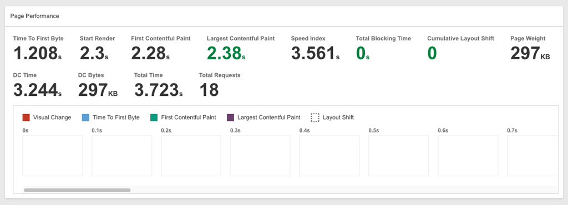Click the Cumulative Layout Shift metric label
The width and height of the screenshot is (568, 205).
(461, 38)
